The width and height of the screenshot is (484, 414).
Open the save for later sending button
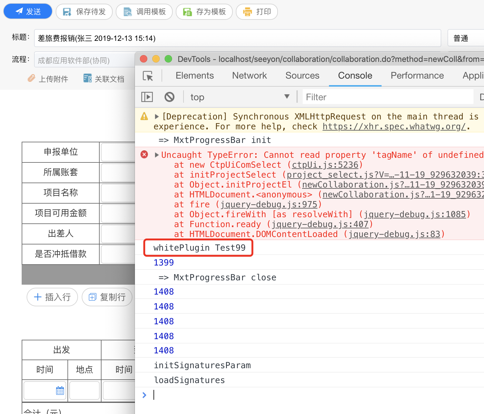pyautogui.click(x=84, y=12)
